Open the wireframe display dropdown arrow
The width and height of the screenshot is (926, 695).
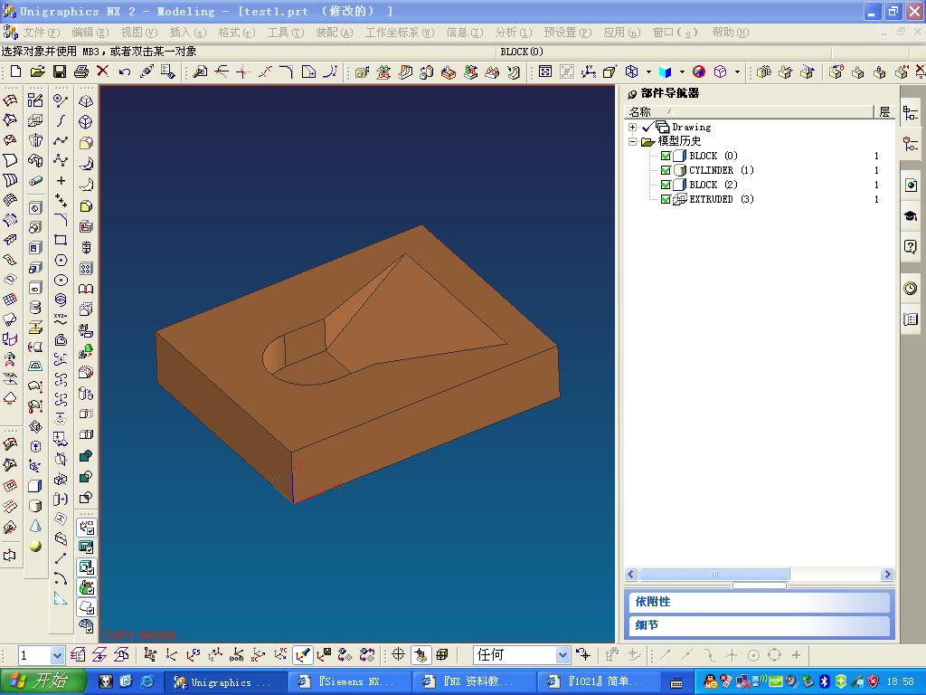[648, 71]
